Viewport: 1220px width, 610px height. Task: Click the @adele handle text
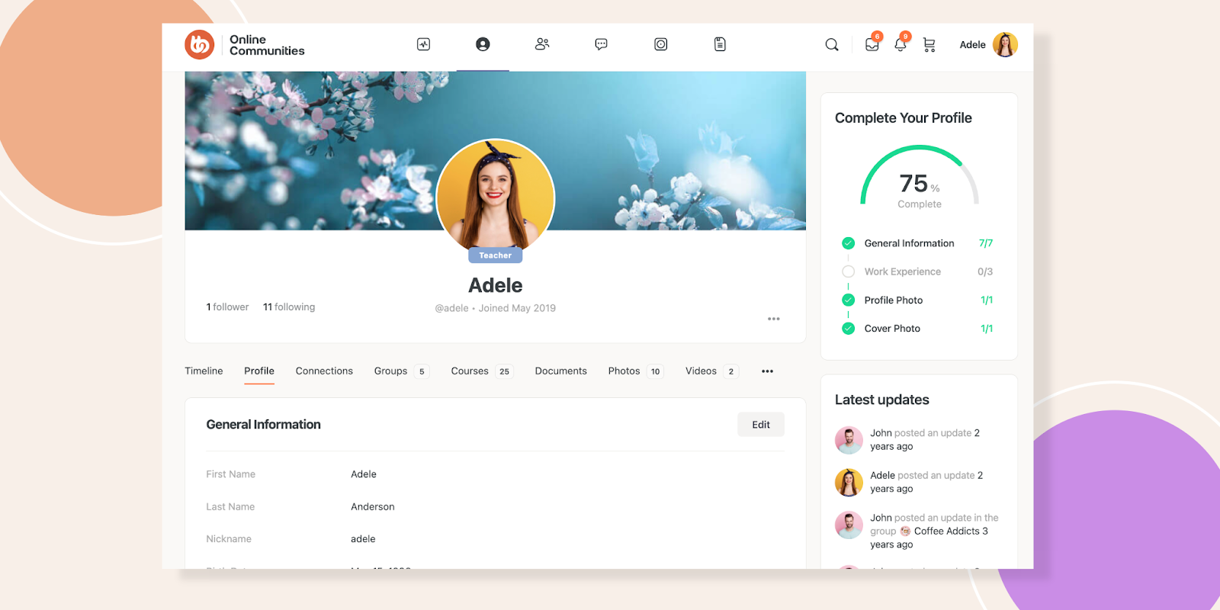[x=451, y=308]
